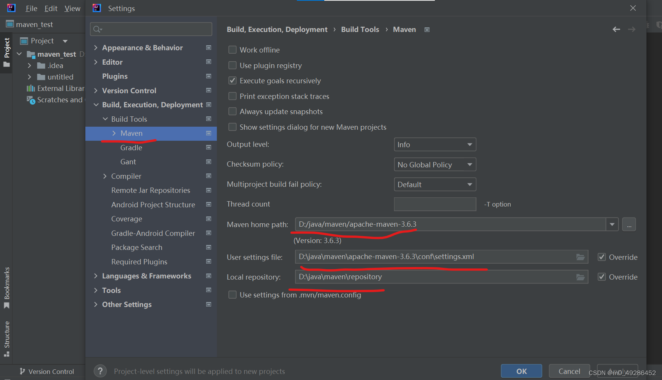
Task: Open the Checksum policy dropdown
Action: pyautogui.click(x=435, y=165)
